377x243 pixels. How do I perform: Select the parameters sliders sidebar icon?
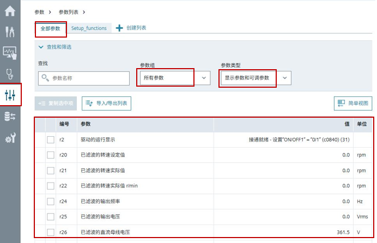(10, 95)
